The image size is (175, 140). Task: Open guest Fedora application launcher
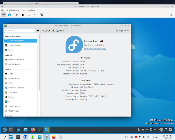click(x=5, y=130)
